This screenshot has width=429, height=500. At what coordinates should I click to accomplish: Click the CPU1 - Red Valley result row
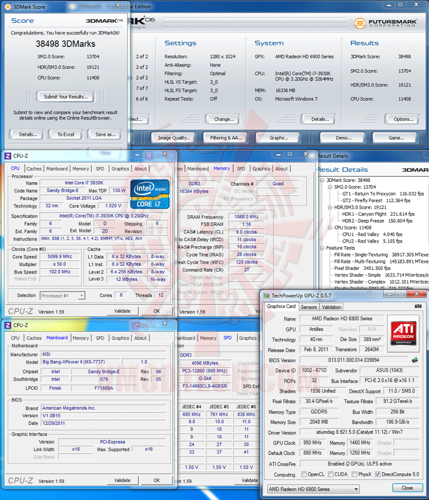tap(372, 234)
